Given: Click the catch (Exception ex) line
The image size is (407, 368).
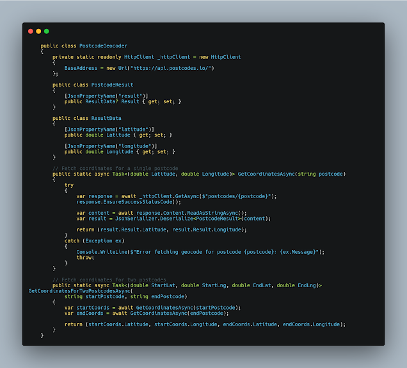Looking at the screenshot, I should click(95, 241).
